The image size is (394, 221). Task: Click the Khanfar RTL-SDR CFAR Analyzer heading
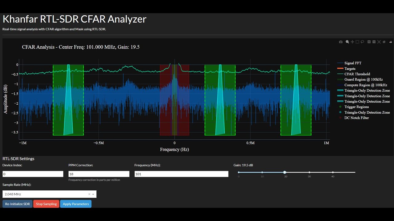pyautogui.click(x=74, y=19)
